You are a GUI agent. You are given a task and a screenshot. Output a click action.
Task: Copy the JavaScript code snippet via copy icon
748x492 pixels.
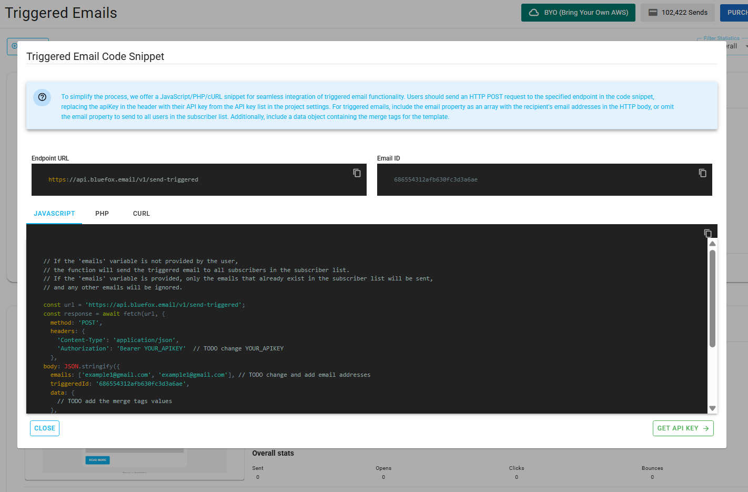point(707,233)
